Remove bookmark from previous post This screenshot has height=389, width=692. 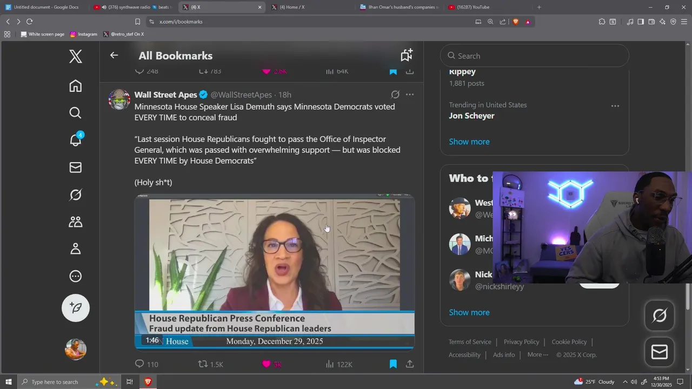(x=393, y=71)
